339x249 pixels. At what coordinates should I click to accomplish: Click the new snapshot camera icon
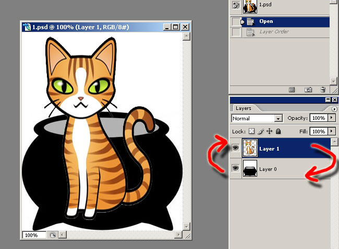point(308,90)
